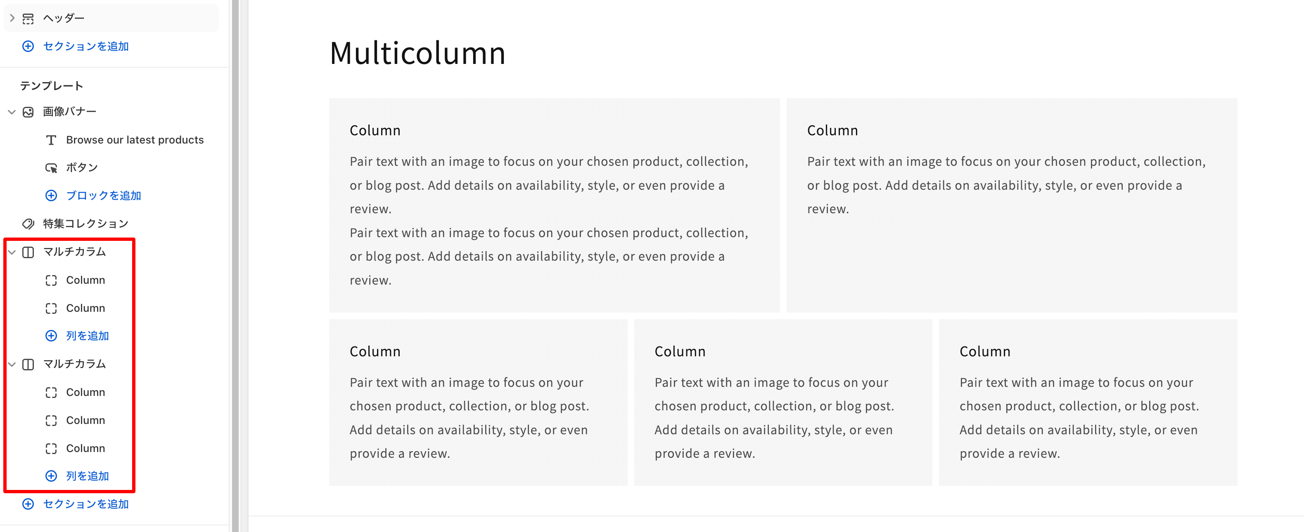Click the first マルチカラム columns icon
1304x532 pixels.
pos(28,252)
